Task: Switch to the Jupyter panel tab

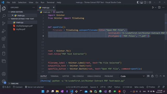Action: pos(65,76)
